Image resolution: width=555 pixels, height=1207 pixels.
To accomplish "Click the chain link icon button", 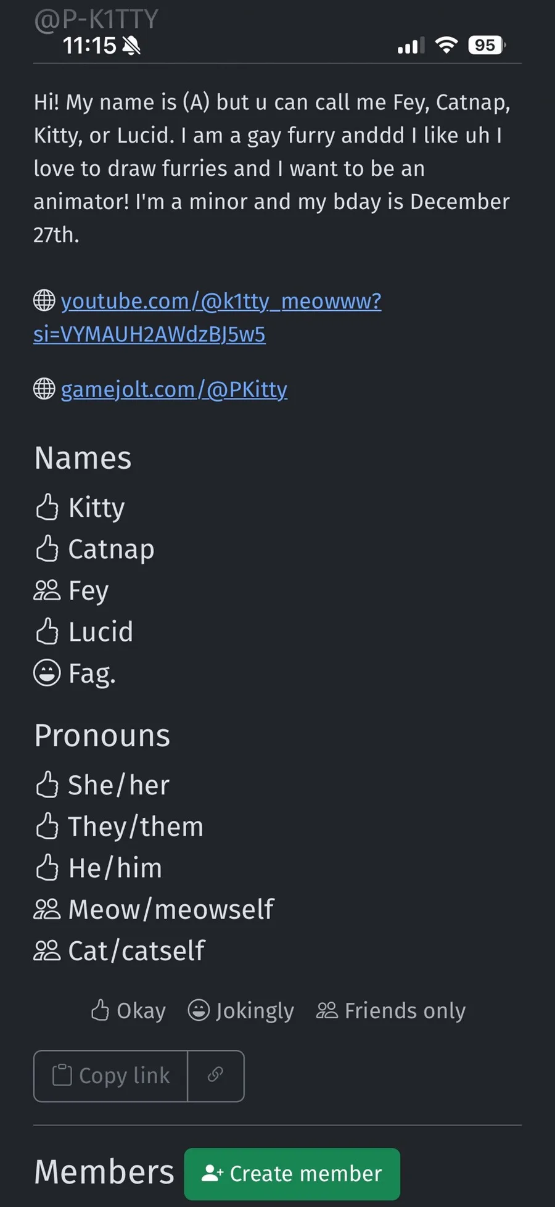I will pos(215,1075).
